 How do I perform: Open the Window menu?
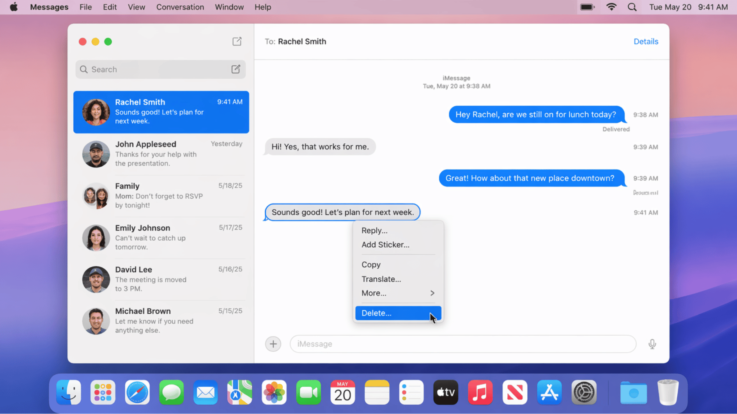click(229, 7)
